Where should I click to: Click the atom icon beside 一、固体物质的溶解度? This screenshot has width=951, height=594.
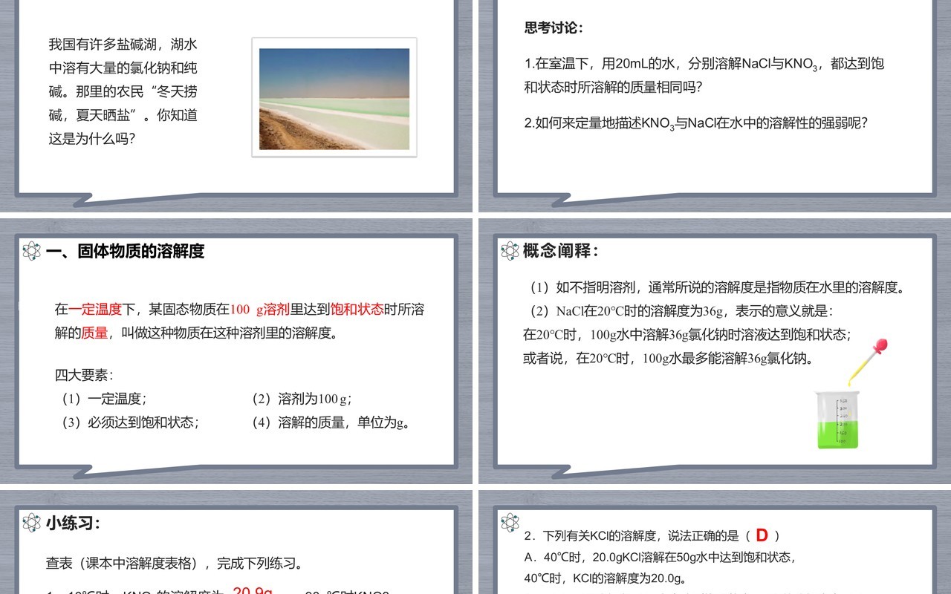pos(32,251)
